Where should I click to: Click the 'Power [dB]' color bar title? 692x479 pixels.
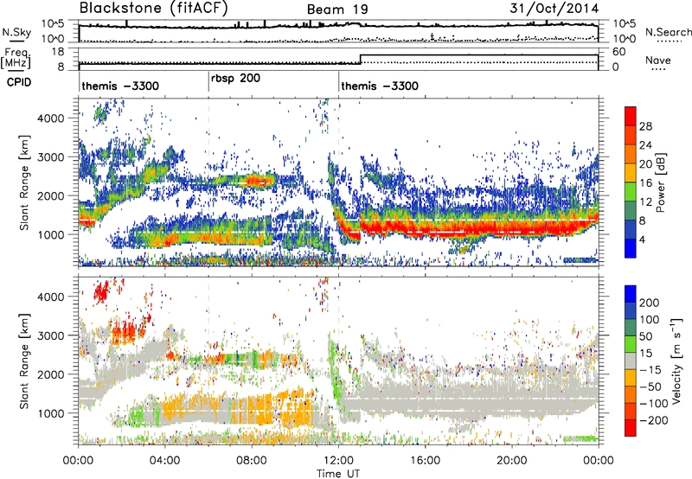tap(661, 182)
